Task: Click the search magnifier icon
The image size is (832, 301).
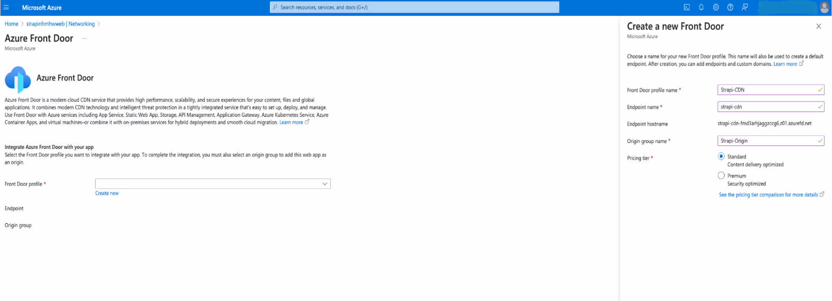Action: click(x=275, y=7)
